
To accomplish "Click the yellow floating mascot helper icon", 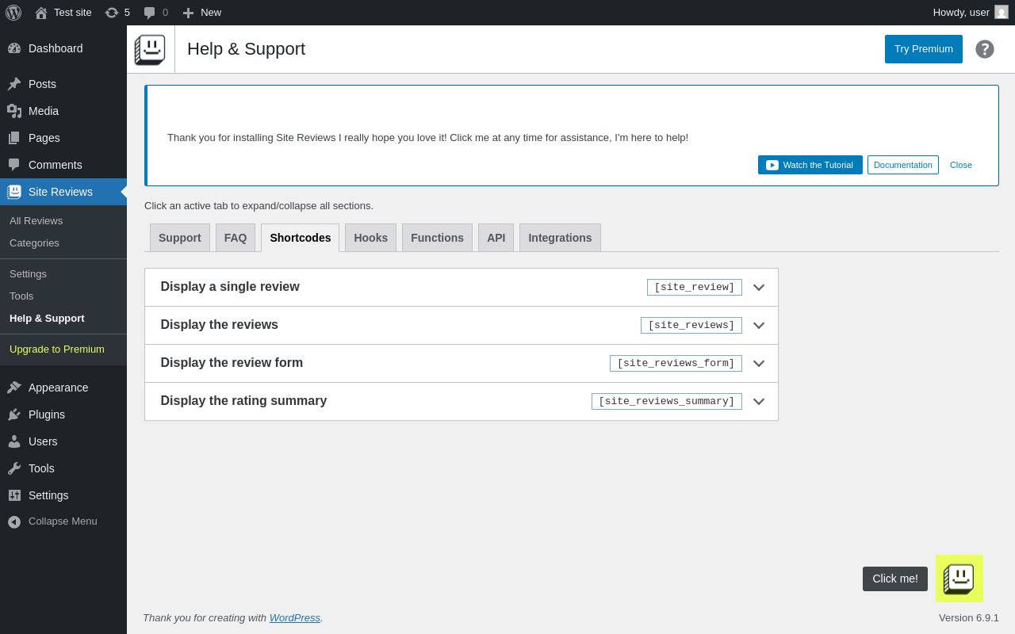I will pos(959,579).
